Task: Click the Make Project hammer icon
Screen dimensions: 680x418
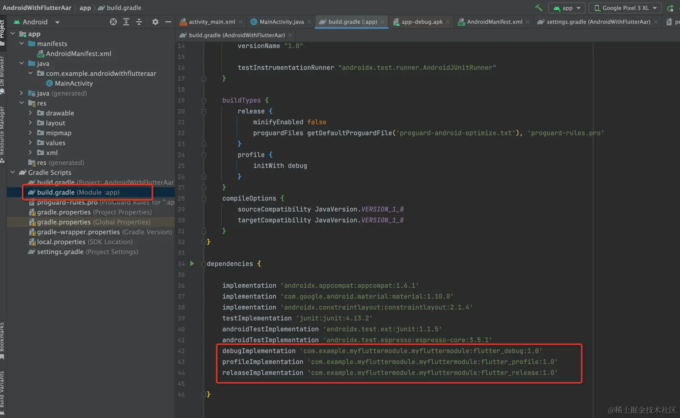Action: pyautogui.click(x=538, y=8)
